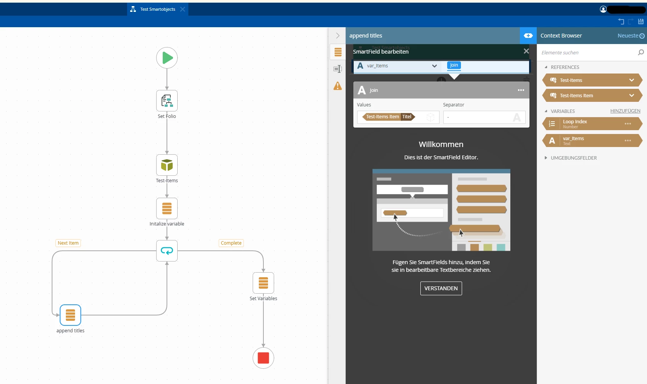Click the red End step icon
647x384 pixels.
(263, 358)
